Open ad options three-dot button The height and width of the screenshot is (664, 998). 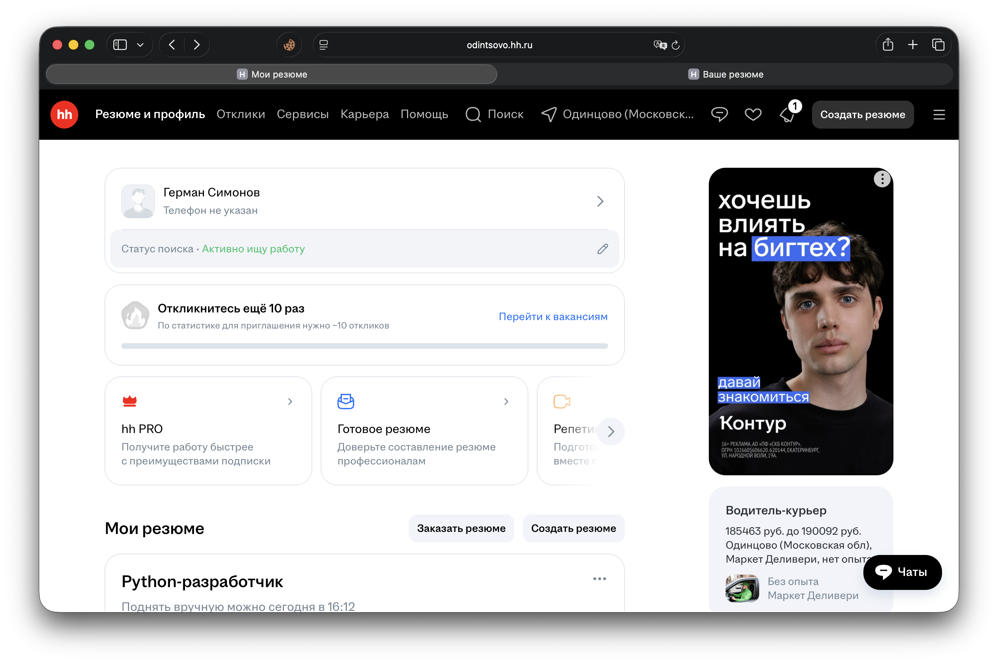pyautogui.click(x=882, y=179)
